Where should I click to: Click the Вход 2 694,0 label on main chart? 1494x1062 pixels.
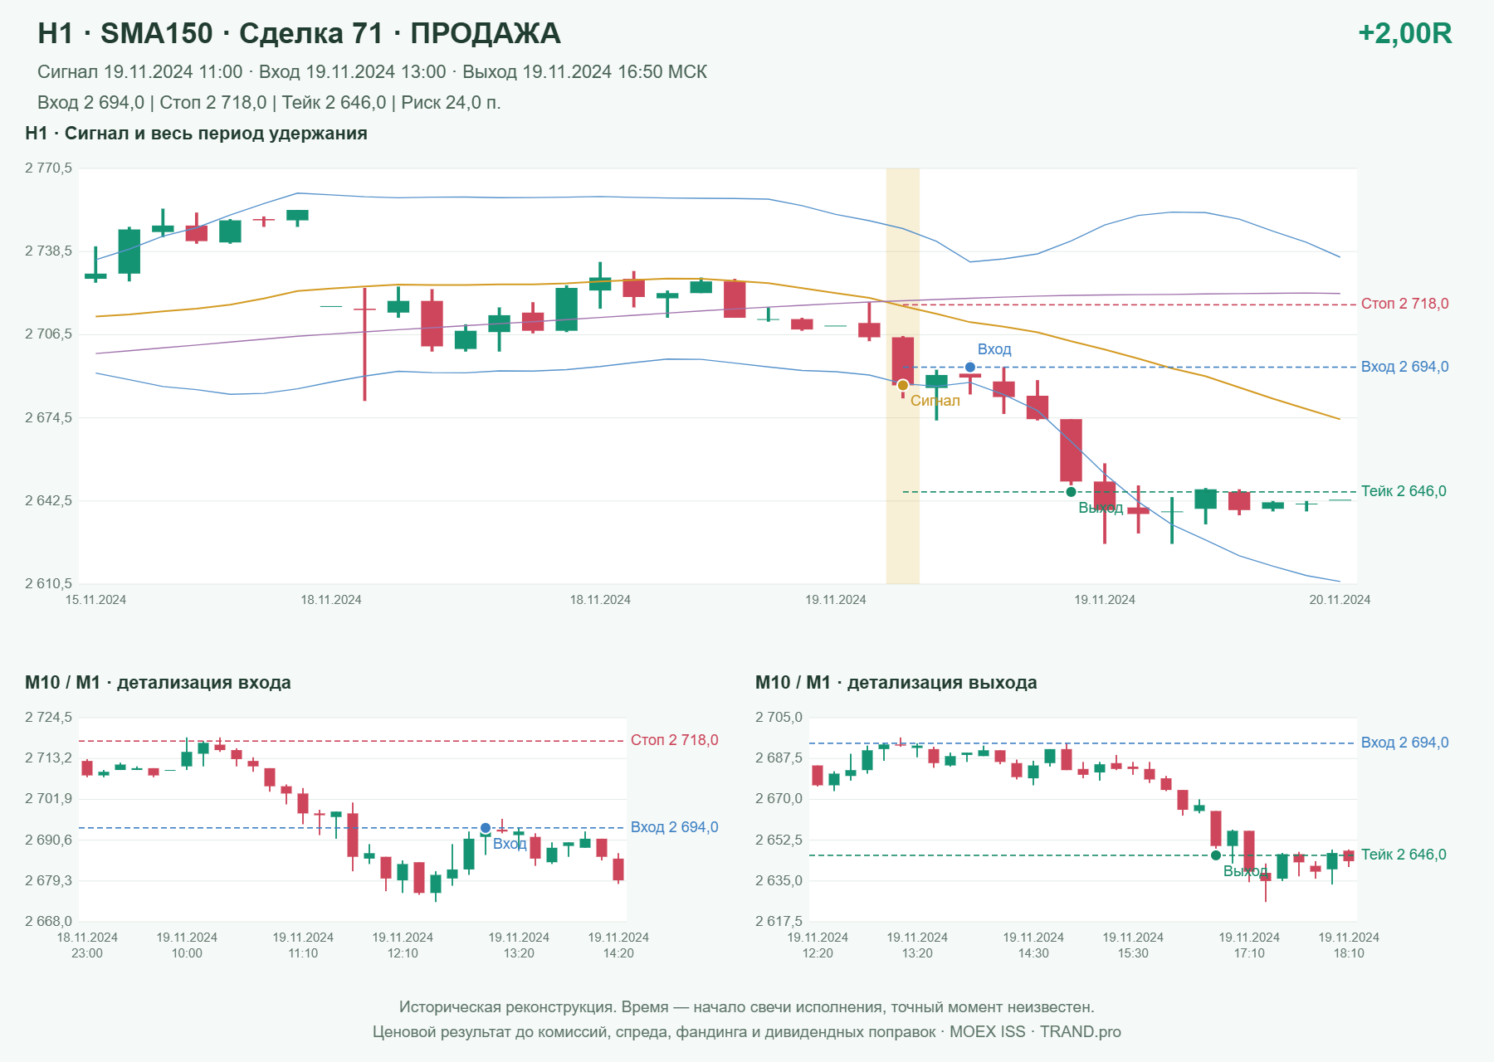1404,367
